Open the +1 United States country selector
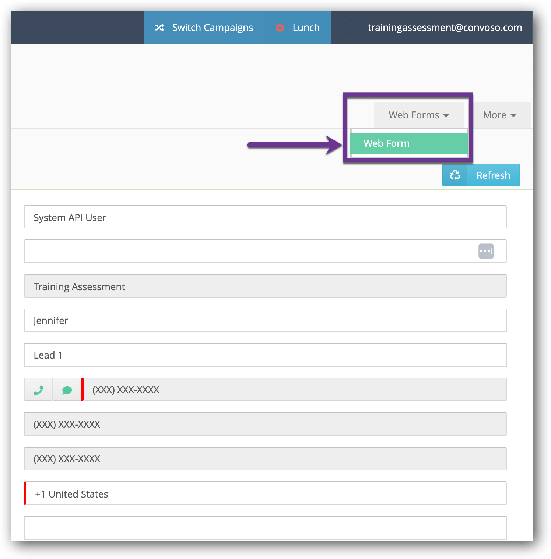The height and width of the screenshot is (559, 551). 265,493
